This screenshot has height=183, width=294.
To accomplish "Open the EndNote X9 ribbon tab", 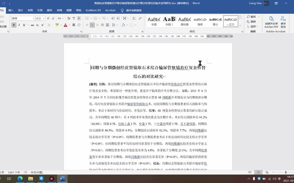I will (93, 10).
